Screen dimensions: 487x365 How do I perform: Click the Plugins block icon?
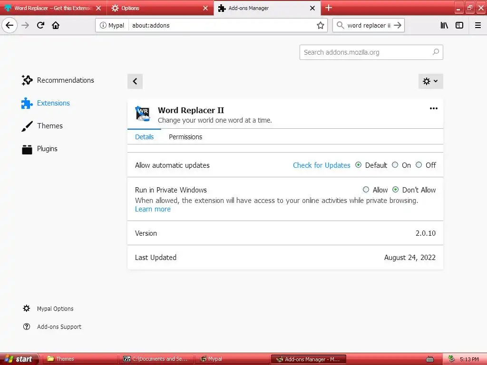point(27,149)
